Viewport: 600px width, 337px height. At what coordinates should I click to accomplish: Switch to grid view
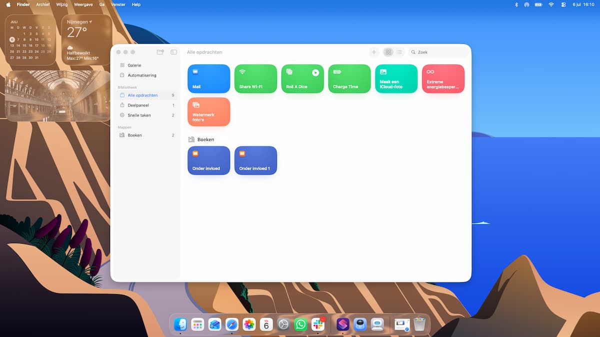click(x=388, y=52)
